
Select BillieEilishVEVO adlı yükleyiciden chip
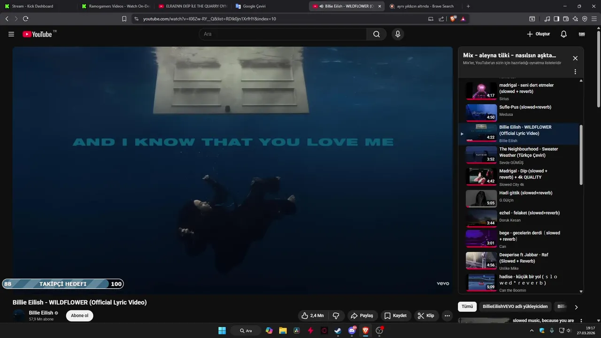point(515,307)
